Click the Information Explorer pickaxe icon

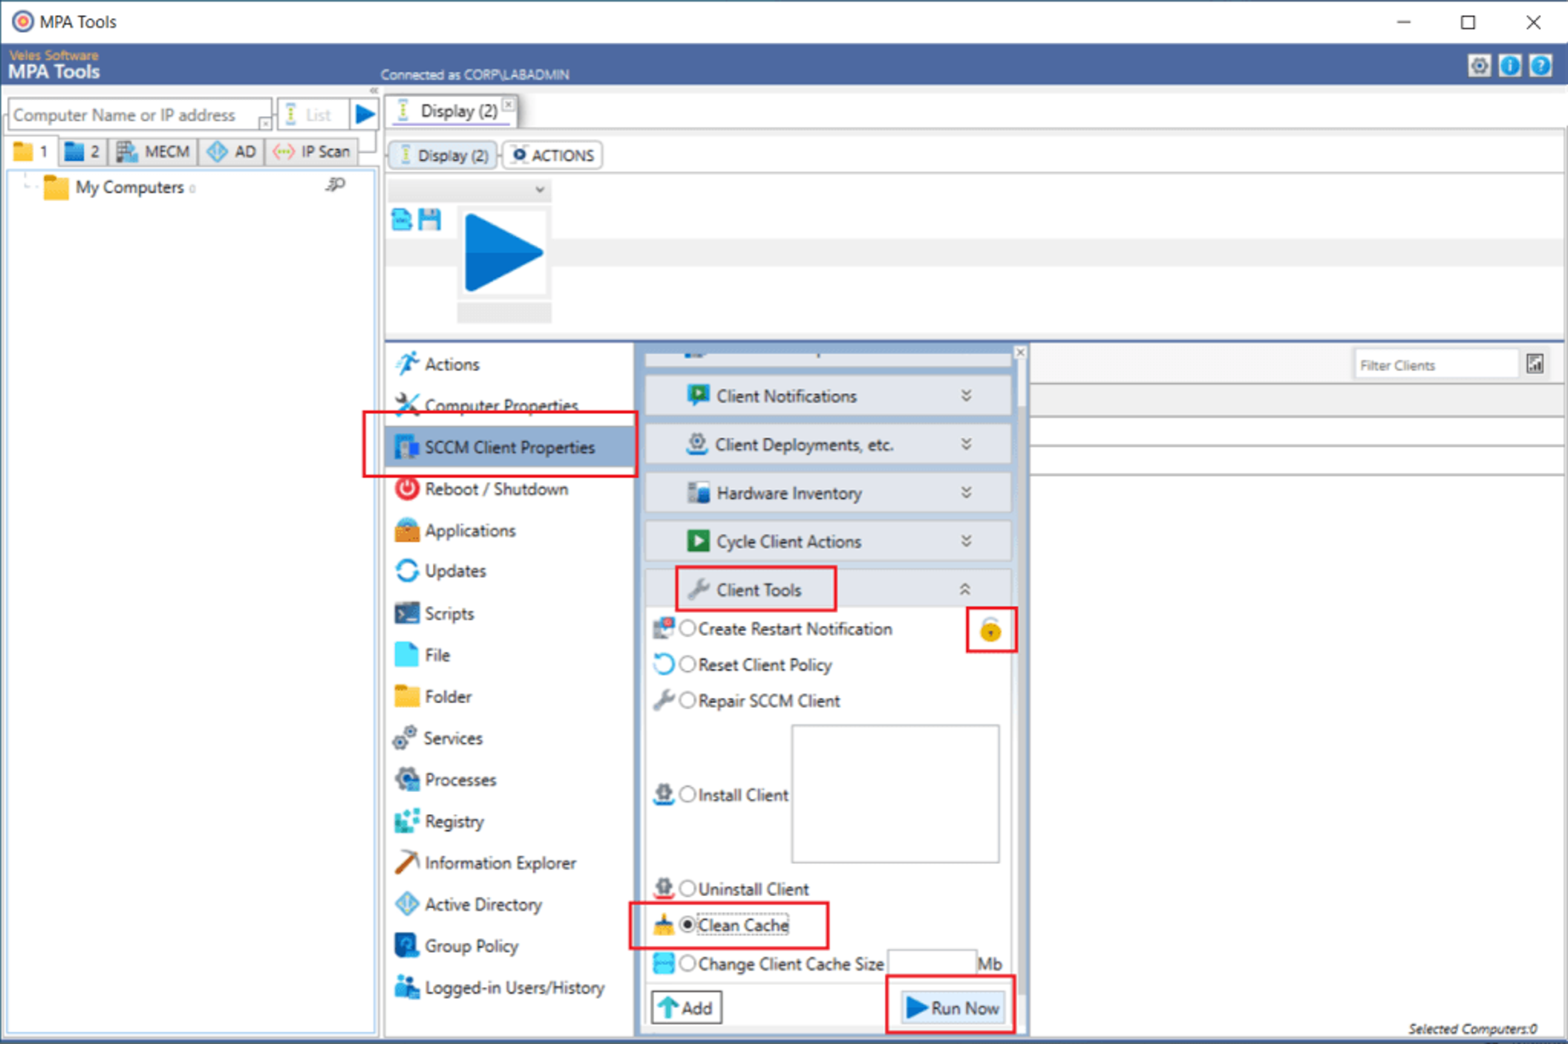pyautogui.click(x=407, y=862)
